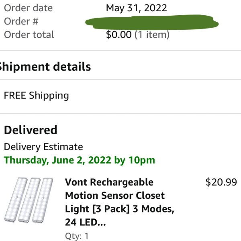241x241 pixels.
Task: Click the Qty: 1 quantity text
Action: (x=77, y=236)
